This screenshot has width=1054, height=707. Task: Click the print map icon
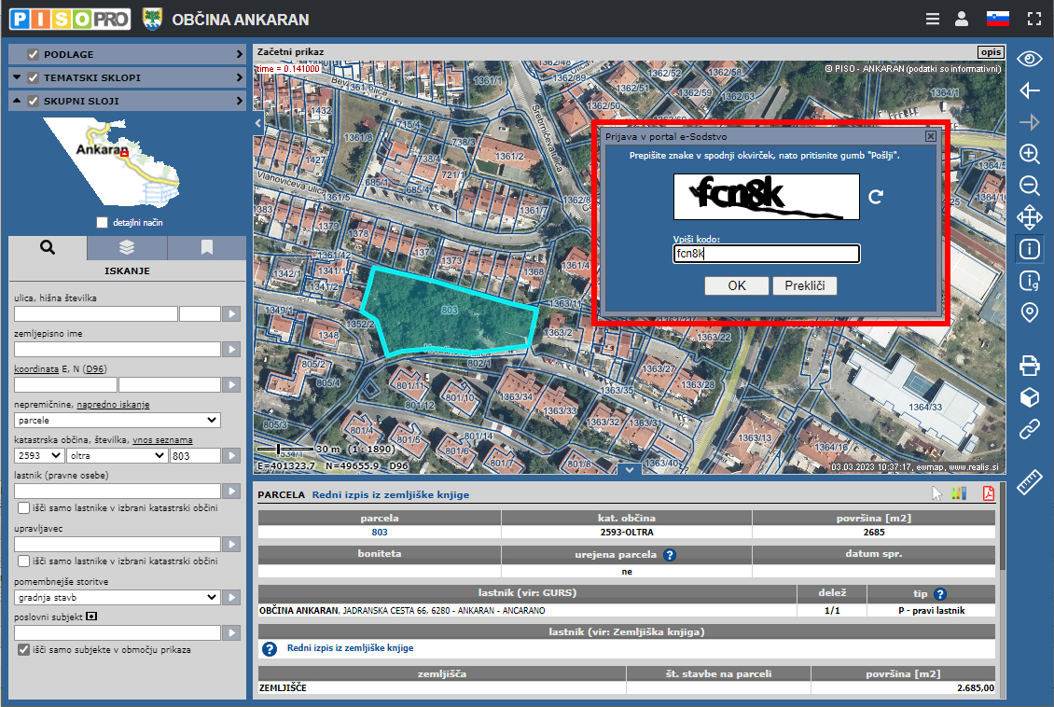(x=1030, y=365)
